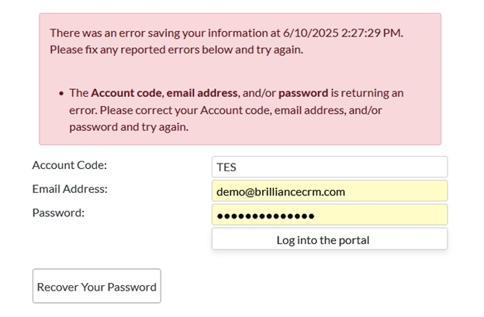The width and height of the screenshot is (484, 317).
Task: Click the "password and try again." final line
Action: (129, 126)
